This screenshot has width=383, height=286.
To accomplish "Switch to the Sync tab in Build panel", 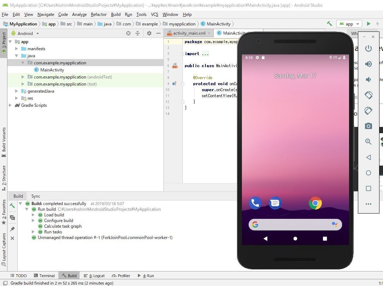I will (x=36, y=196).
